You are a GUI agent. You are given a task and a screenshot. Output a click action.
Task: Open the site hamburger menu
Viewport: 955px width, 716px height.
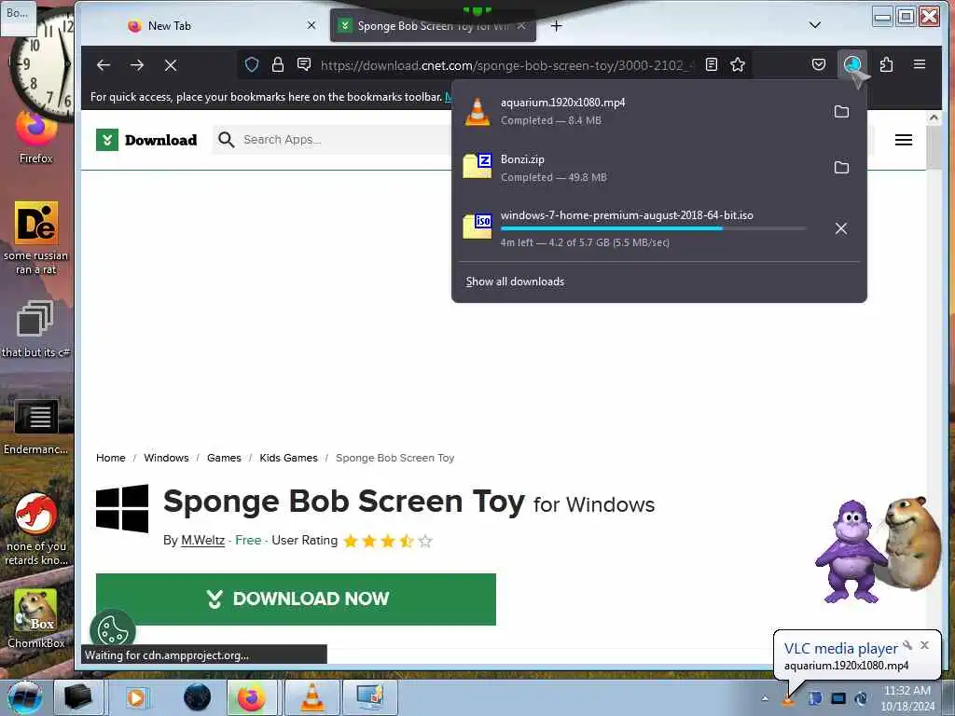[x=903, y=140]
